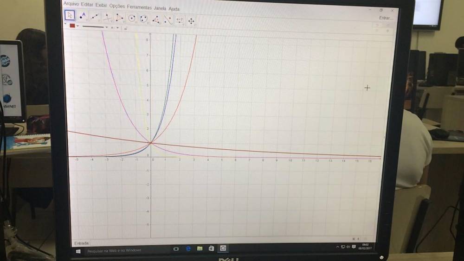
Task: Select the Slider a=2 tool
Action: point(180,20)
